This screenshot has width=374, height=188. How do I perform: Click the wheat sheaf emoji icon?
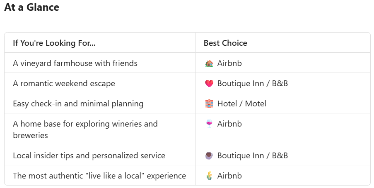[x=209, y=176]
